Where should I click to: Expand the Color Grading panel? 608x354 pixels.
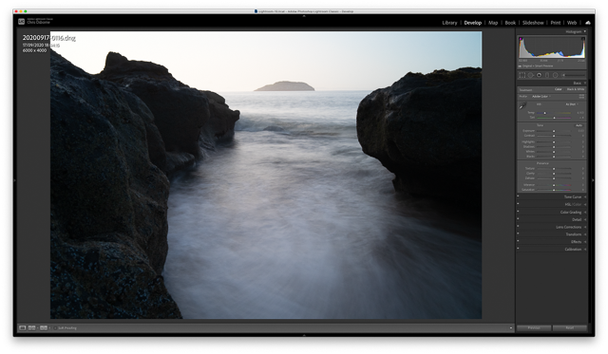[x=585, y=213]
